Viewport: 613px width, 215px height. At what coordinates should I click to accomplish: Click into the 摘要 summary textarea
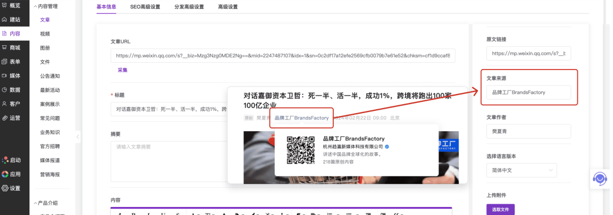point(169,161)
